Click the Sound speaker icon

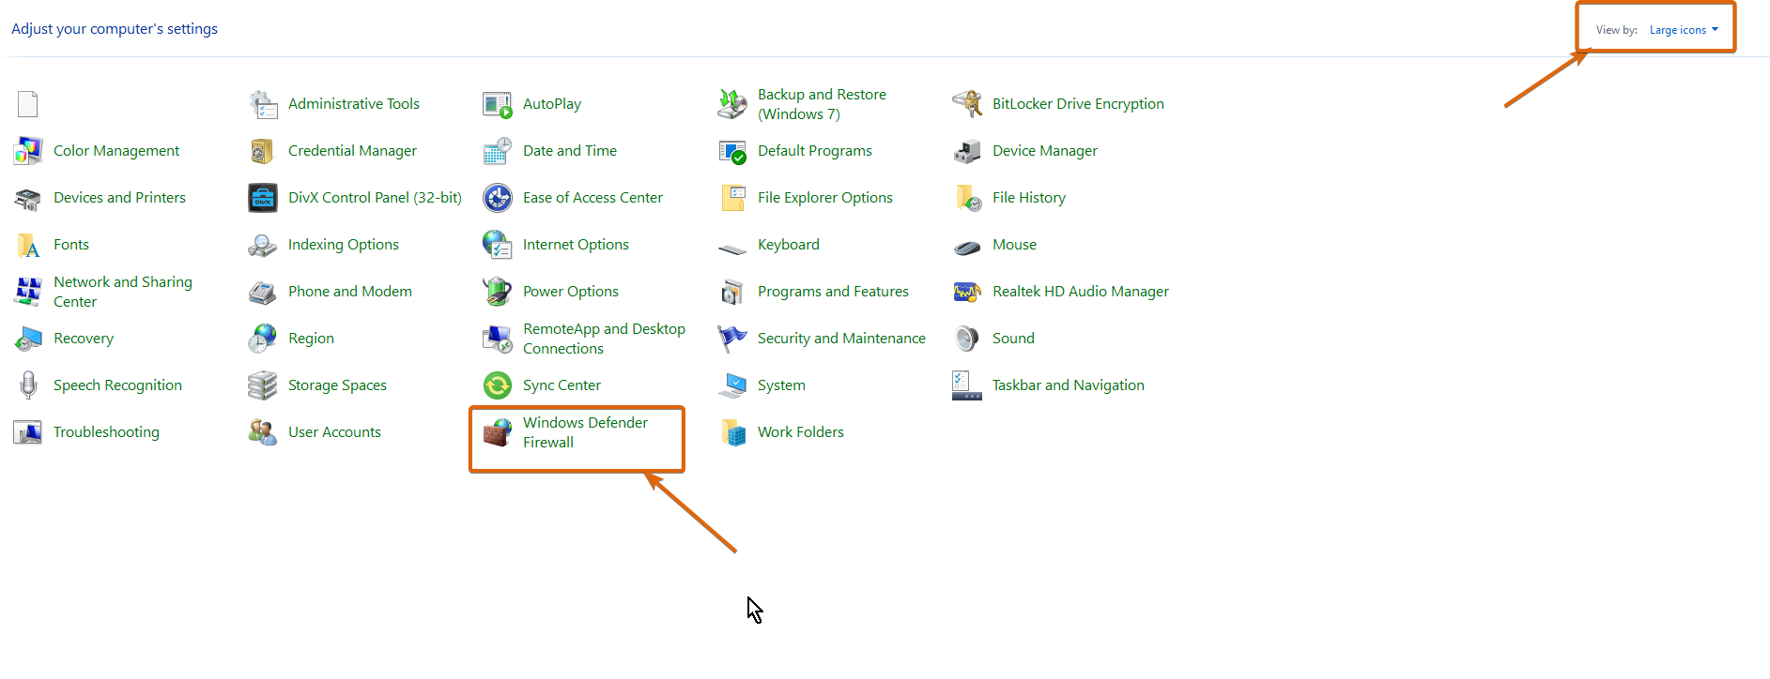pyautogui.click(x=967, y=339)
